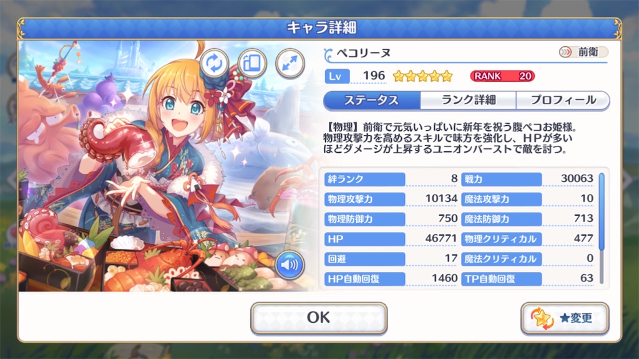
Task: Open the ★変更 star change button
Action: (x=565, y=318)
